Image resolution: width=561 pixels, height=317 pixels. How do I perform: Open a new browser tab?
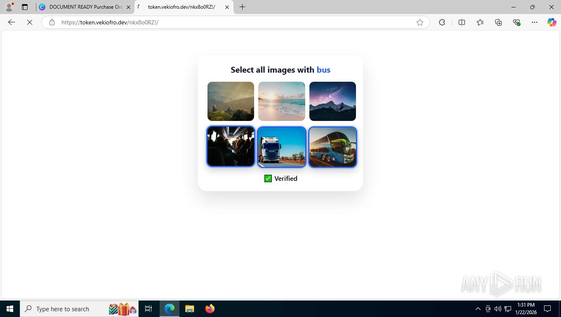(x=242, y=7)
